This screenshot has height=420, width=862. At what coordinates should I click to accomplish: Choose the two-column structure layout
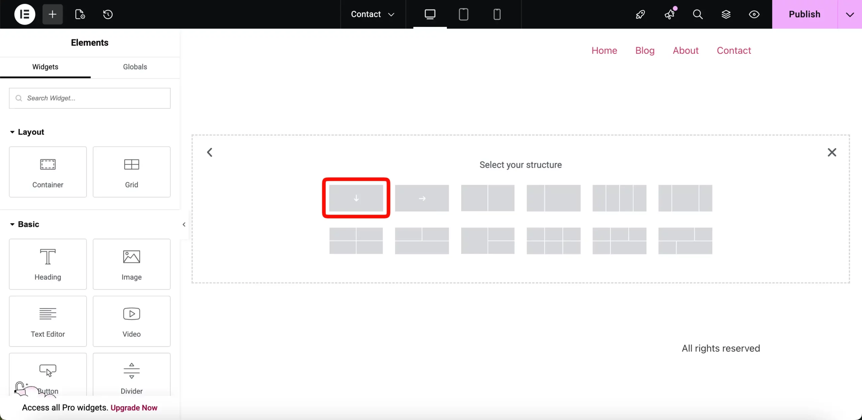coord(488,198)
